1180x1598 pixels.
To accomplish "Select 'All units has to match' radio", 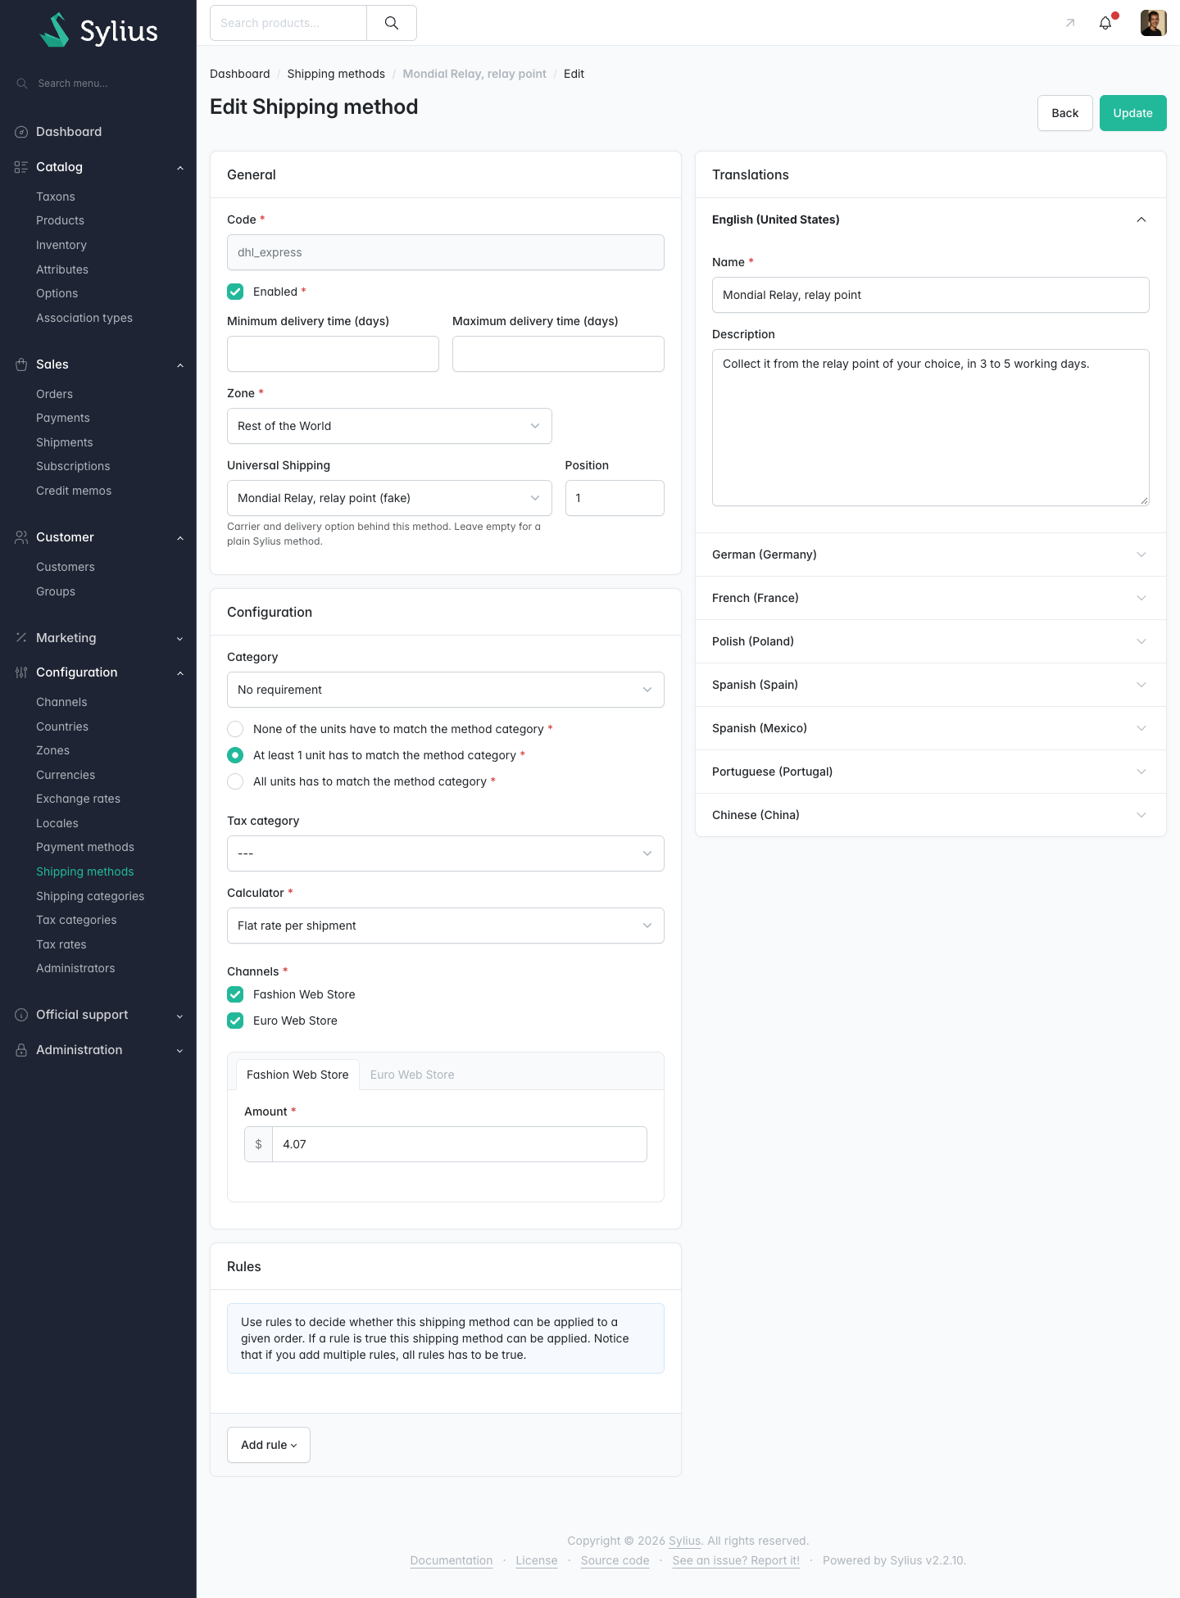I will click(x=235, y=781).
